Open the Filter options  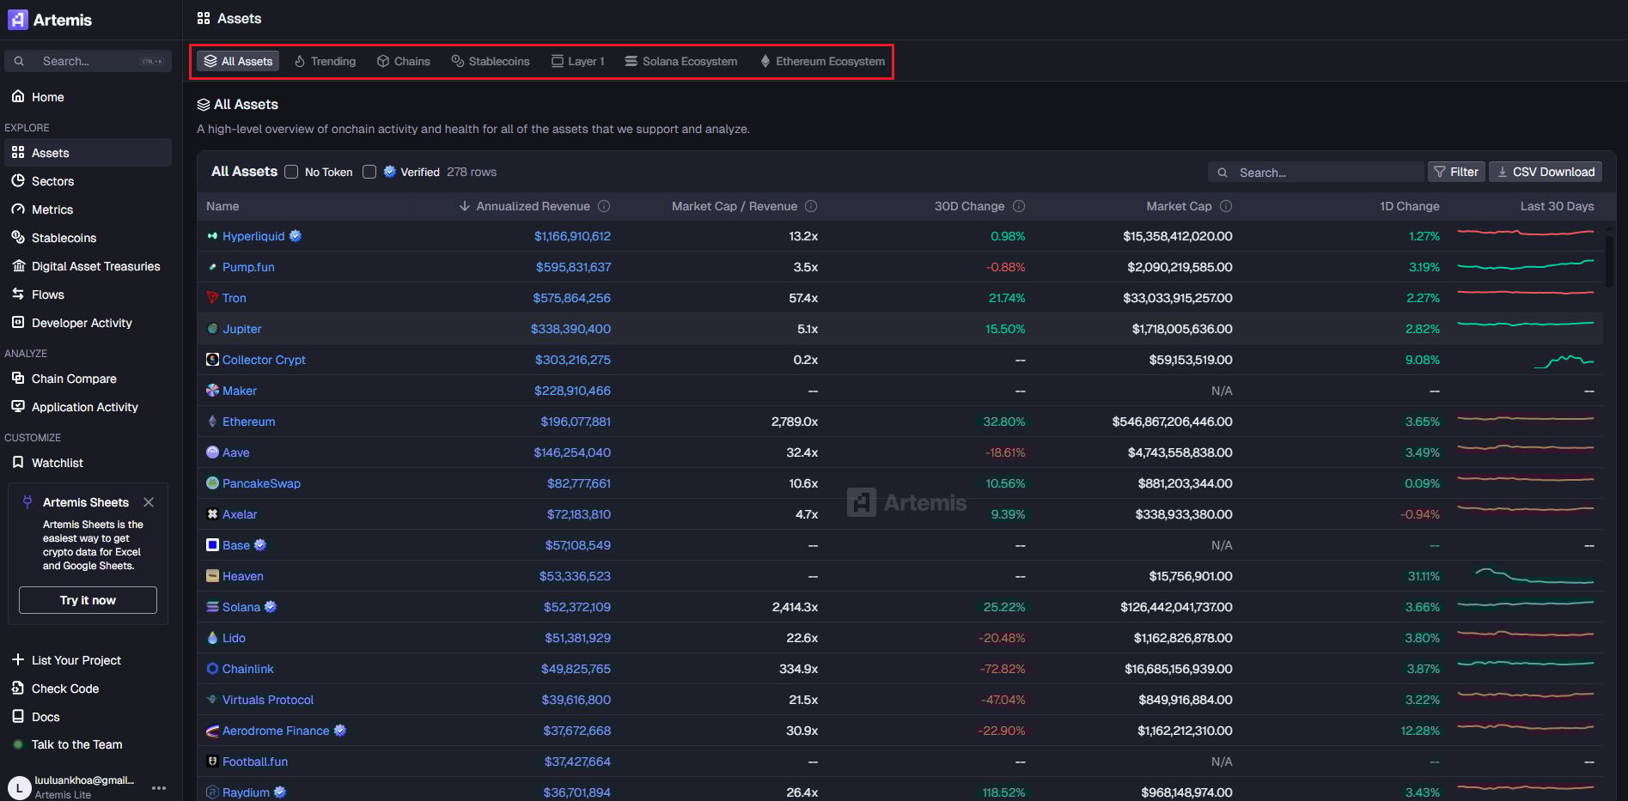tap(1456, 172)
